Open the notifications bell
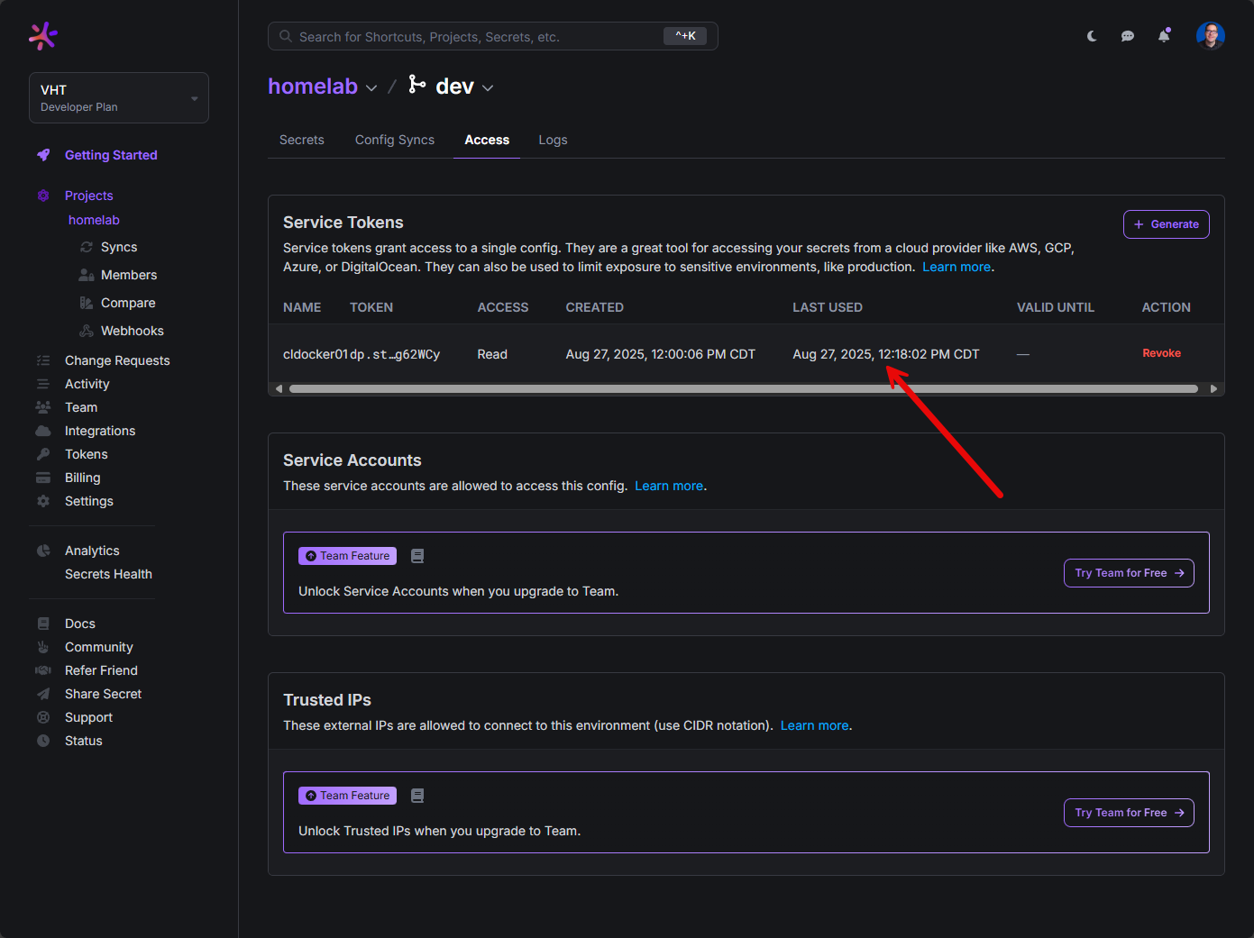This screenshot has height=938, width=1254. coord(1164,36)
